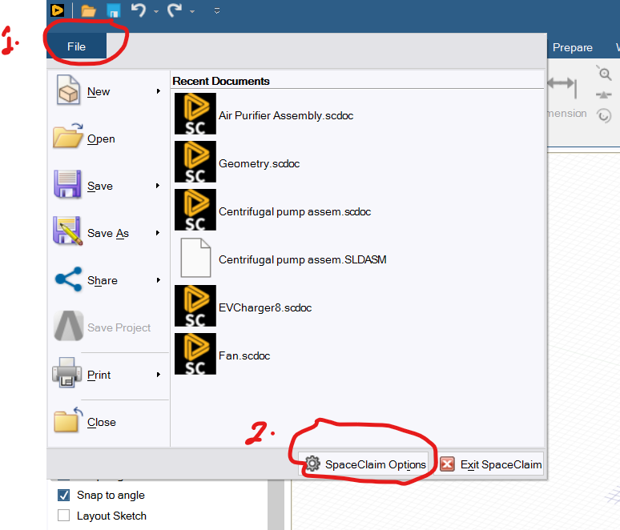
Task: Click the Exit SpaceClaim button
Action: tap(491, 464)
